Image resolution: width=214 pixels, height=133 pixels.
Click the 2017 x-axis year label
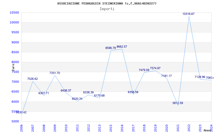click(x=133, y=128)
